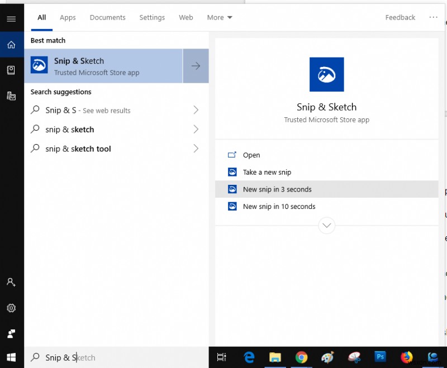Launch Firefox from the taskbar

(406, 357)
